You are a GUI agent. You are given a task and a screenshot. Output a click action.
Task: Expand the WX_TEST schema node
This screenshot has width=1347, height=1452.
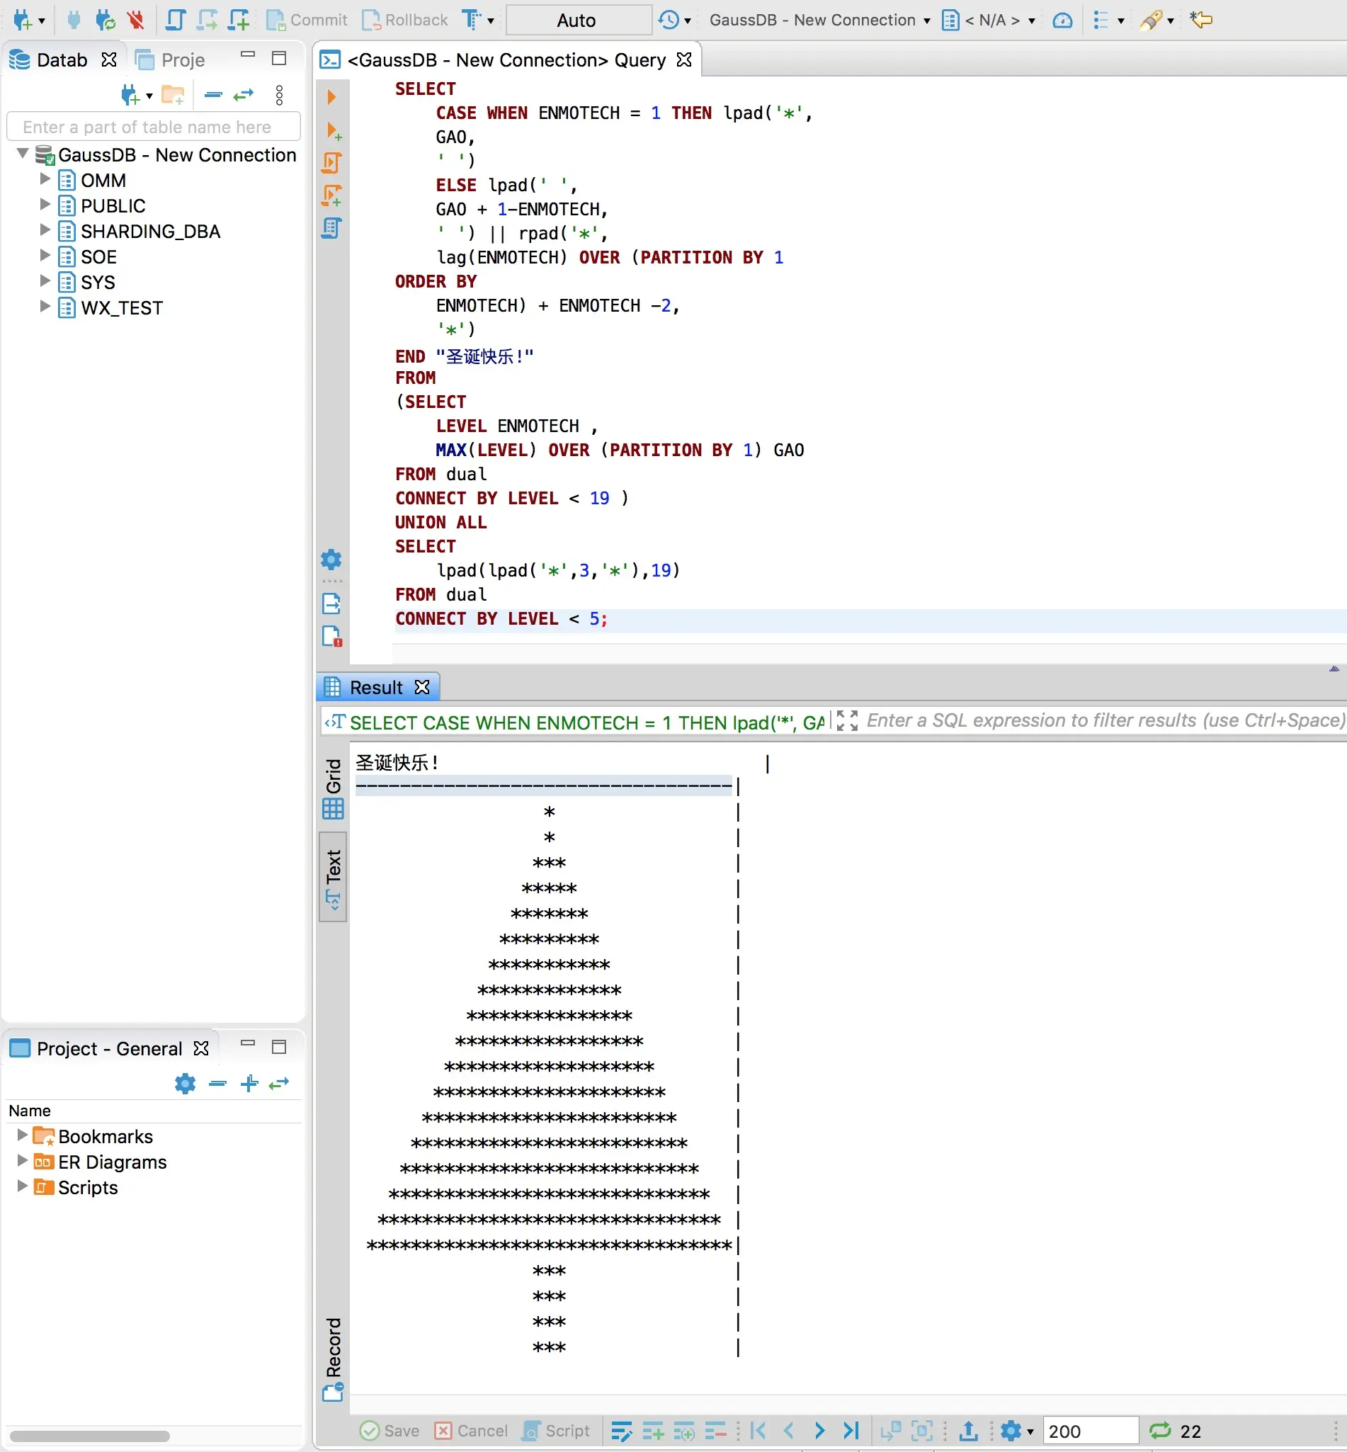click(45, 307)
